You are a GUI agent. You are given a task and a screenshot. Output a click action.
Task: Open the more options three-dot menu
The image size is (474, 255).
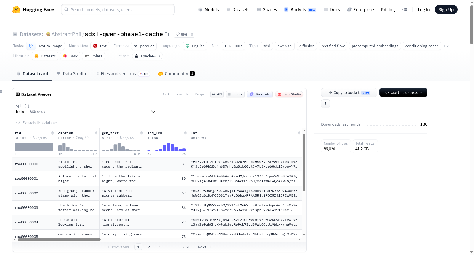326,104
